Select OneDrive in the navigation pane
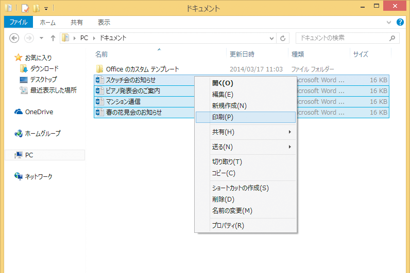The width and height of the screenshot is (410, 273). (x=39, y=112)
